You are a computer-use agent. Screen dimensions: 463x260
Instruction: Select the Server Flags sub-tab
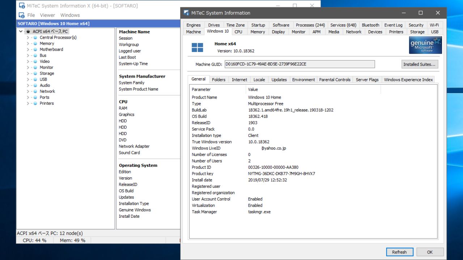pyautogui.click(x=367, y=80)
